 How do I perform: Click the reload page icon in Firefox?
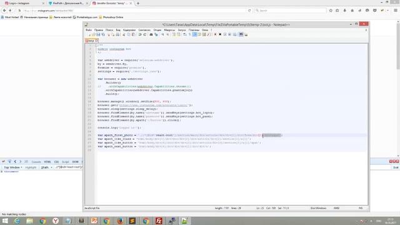249,11
